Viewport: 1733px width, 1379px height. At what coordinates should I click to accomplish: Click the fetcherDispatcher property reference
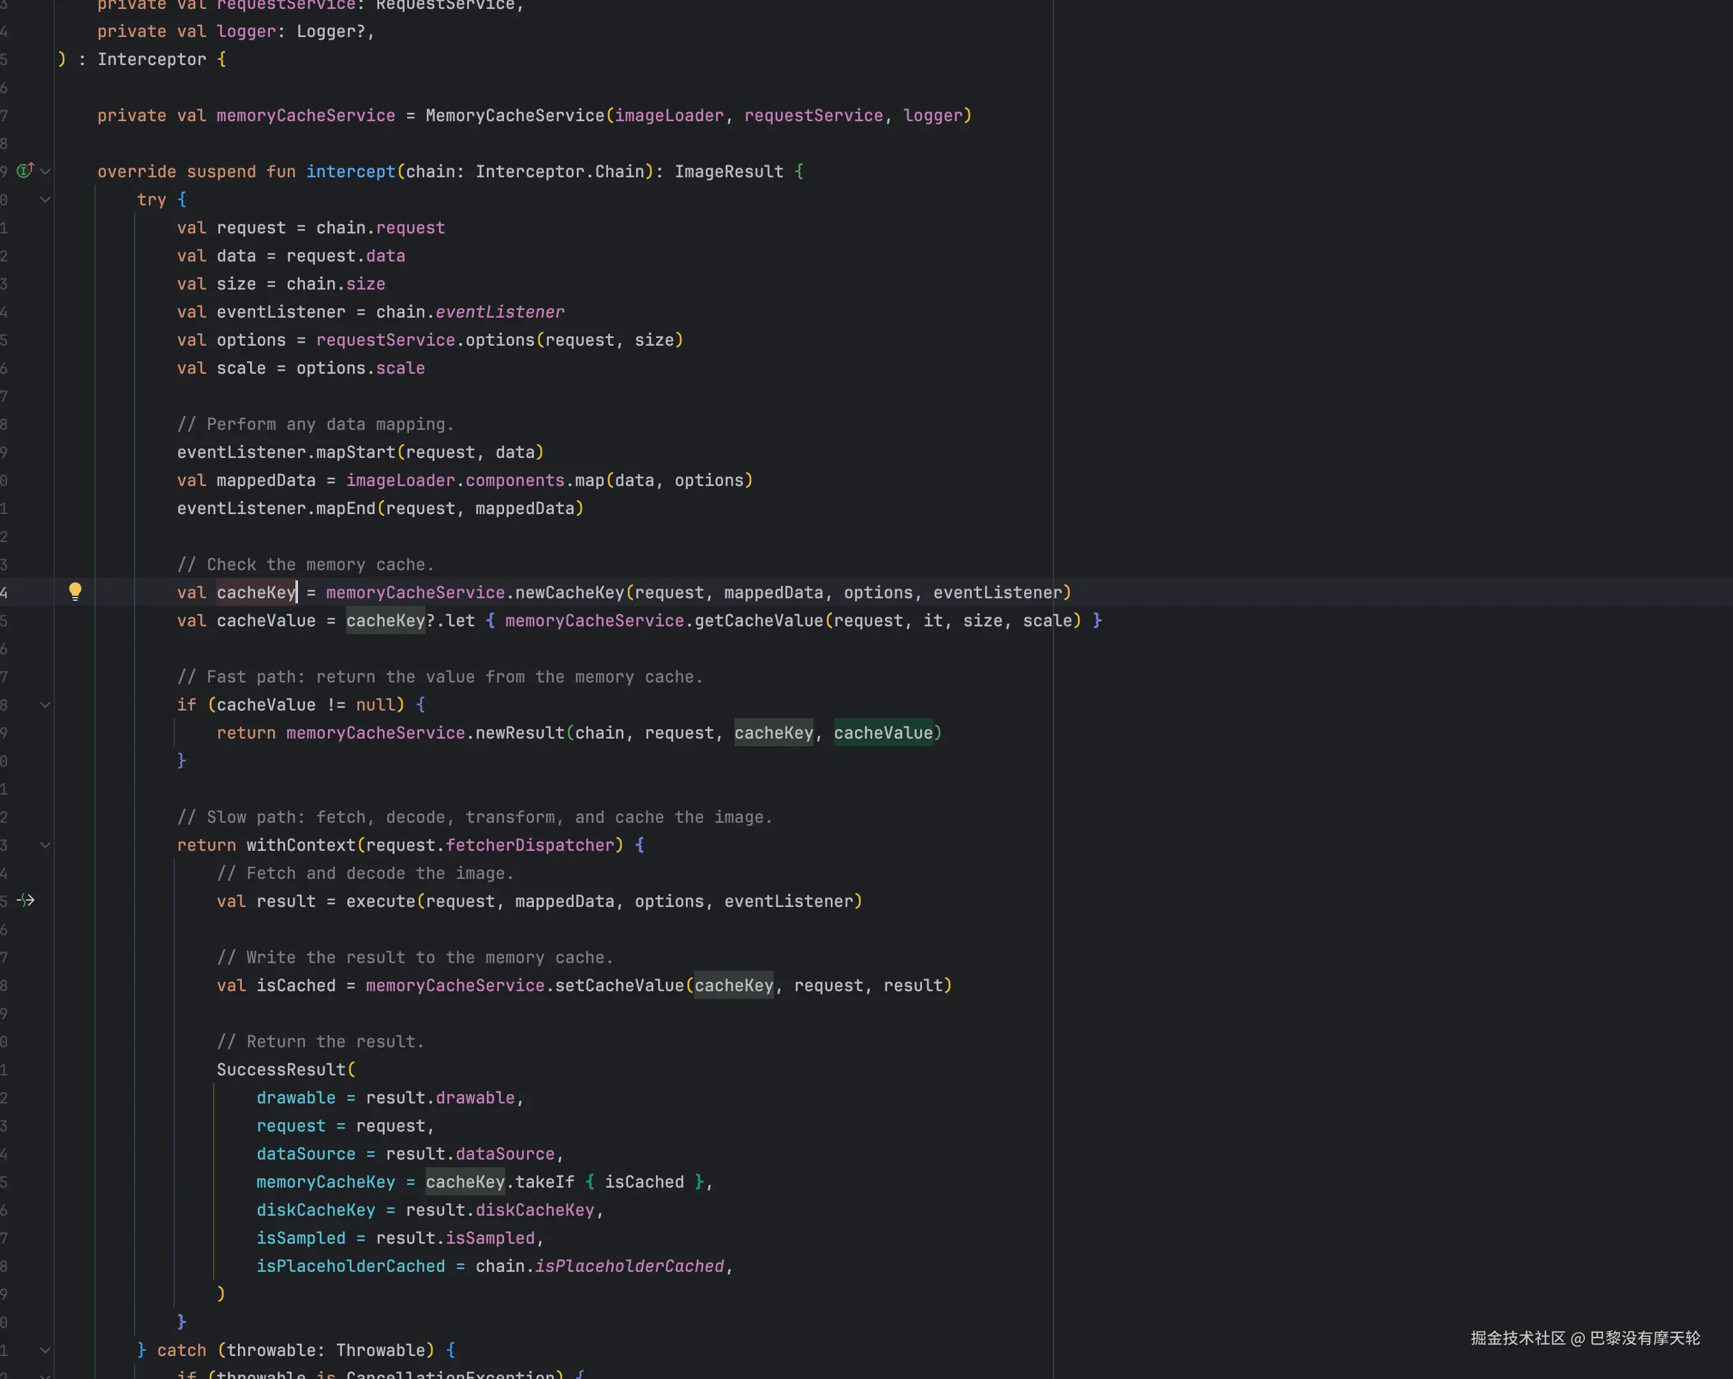[530, 845]
